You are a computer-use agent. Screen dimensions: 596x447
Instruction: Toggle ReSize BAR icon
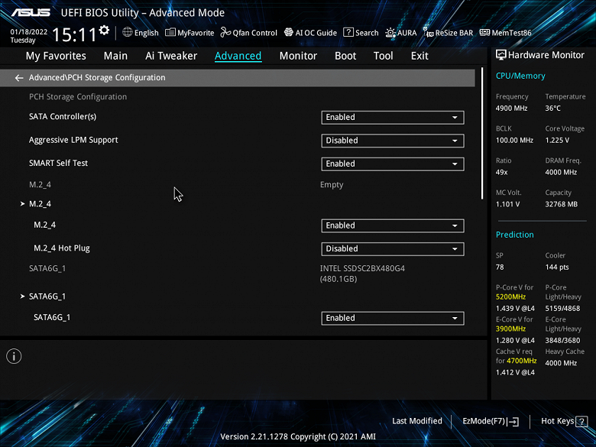click(x=429, y=32)
